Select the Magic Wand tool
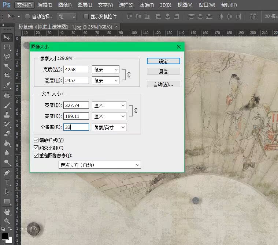 (x=7, y=66)
